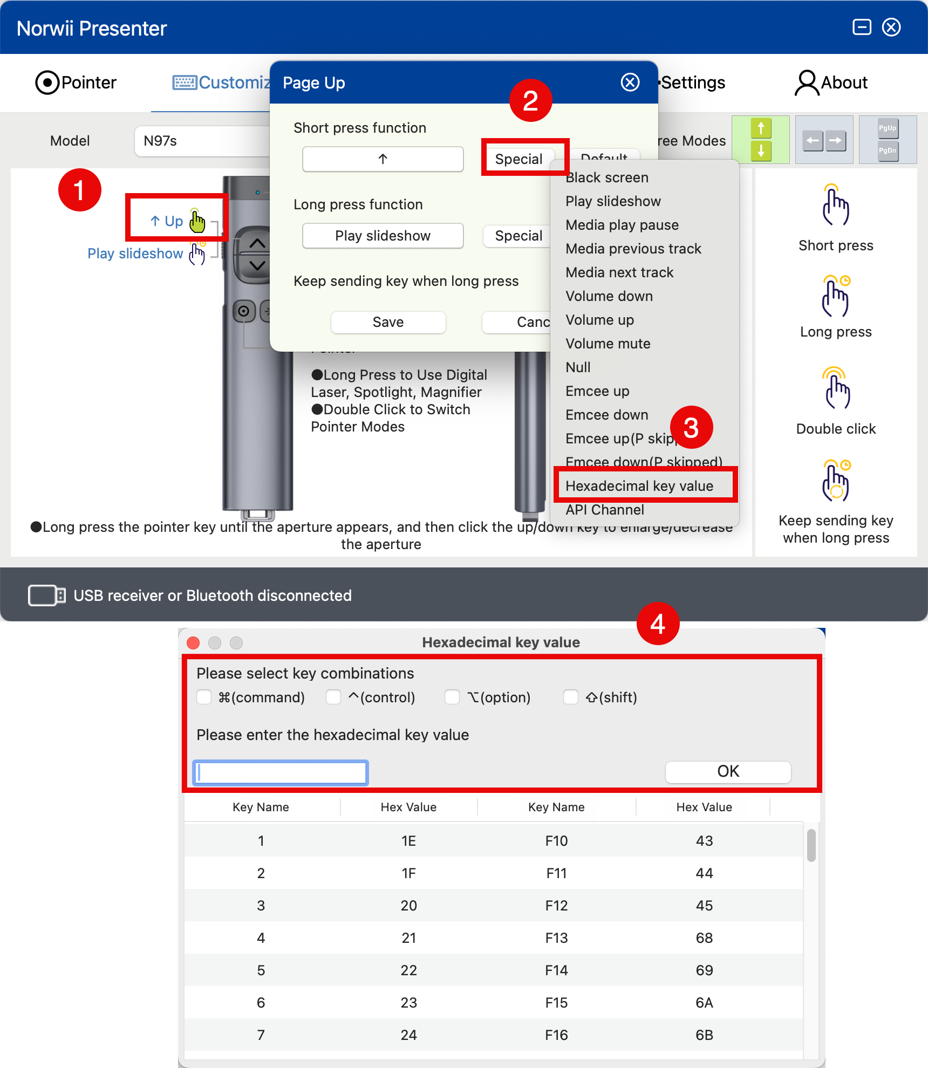Close the Hexadecimal key value window (red button)
The width and height of the screenshot is (928, 1068).
coord(193,642)
